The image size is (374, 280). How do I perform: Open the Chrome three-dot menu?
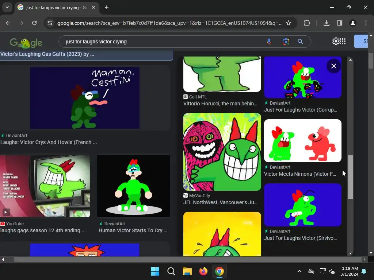(x=366, y=23)
